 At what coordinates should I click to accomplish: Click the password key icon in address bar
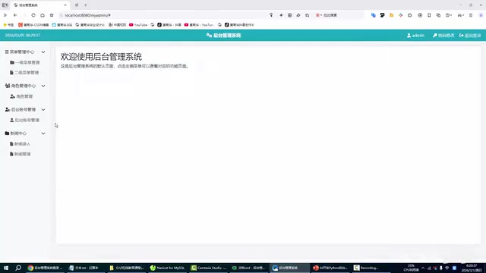coord(271,15)
